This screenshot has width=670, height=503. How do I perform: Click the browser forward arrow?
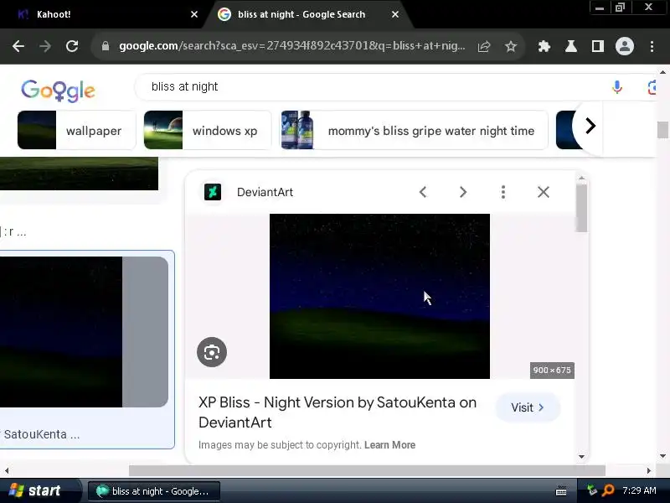tap(45, 46)
